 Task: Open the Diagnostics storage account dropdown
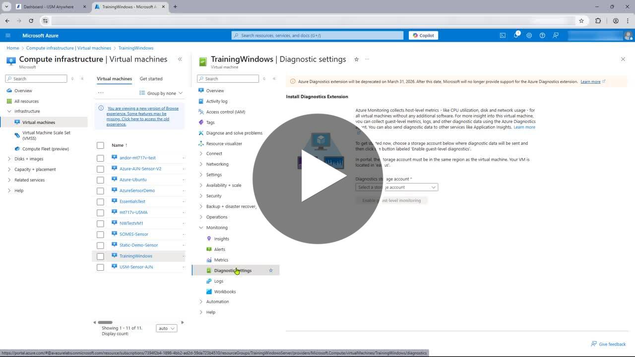(x=396, y=187)
